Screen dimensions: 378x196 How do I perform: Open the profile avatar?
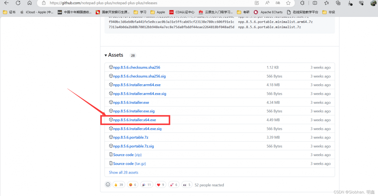point(373,3)
